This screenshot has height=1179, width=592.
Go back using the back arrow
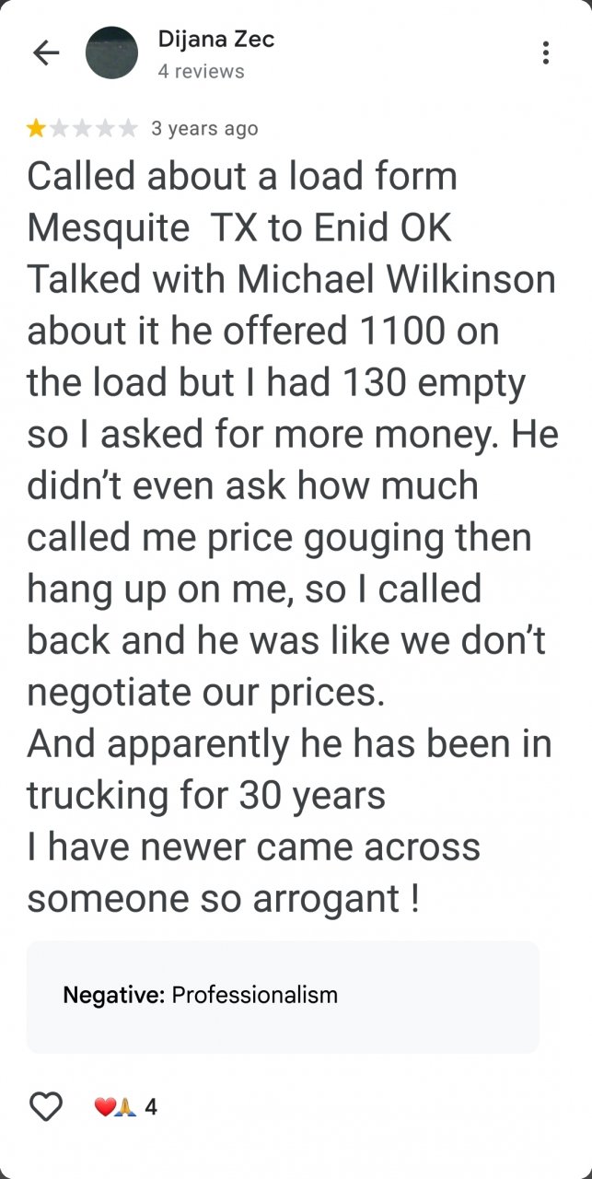(45, 53)
